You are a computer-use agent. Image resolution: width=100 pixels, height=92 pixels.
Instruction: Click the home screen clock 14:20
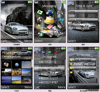pos(28,33)
